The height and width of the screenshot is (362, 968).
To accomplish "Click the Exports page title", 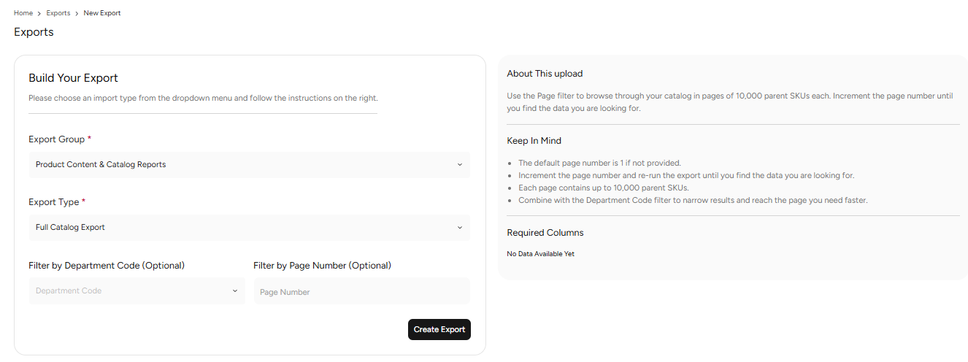I will tap(34, 32).
